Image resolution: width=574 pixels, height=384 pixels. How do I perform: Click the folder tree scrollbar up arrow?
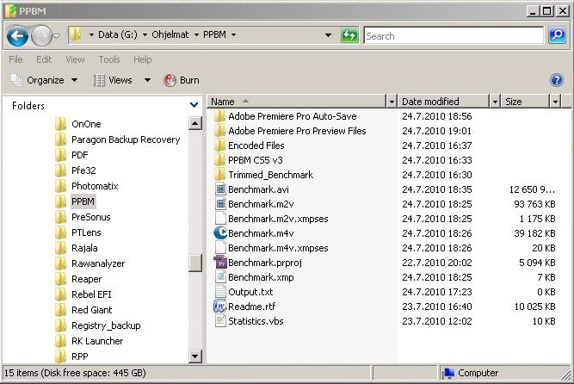pos(194,123)
